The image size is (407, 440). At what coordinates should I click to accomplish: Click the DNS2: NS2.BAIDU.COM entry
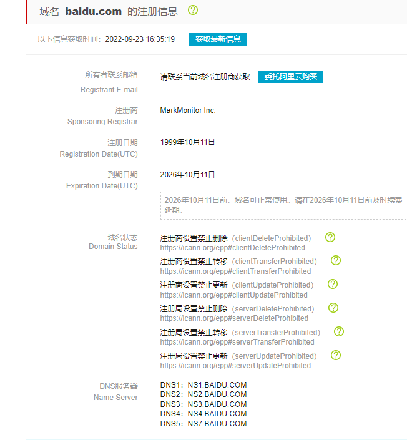click(203, 394)
